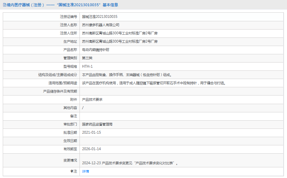Click the 注册人住所 row label
The width and height of the screenshot is (287, 178).
click(68, 33)
